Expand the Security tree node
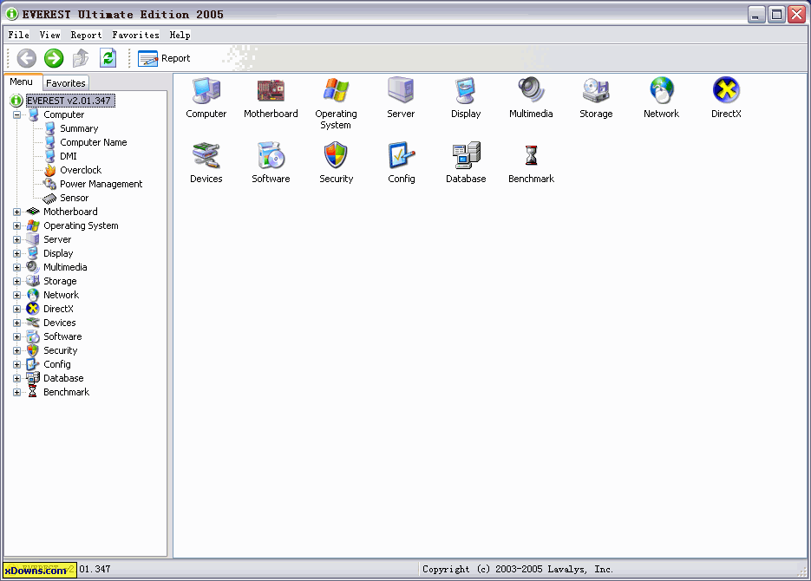Image resolution: width=811 pixels, height=581 pixels. [x=17, y=351]
